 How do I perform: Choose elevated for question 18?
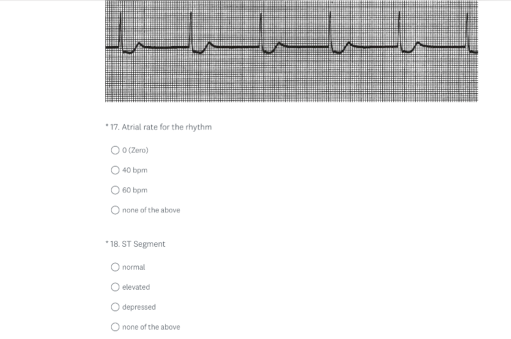point(115,287)
